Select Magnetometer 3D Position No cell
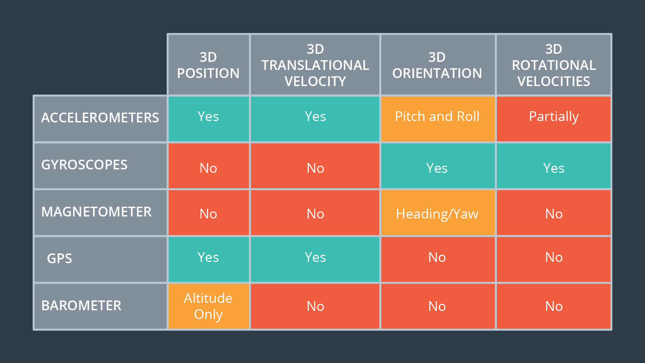Screen dimensions: 645x363 coord(208,213)
